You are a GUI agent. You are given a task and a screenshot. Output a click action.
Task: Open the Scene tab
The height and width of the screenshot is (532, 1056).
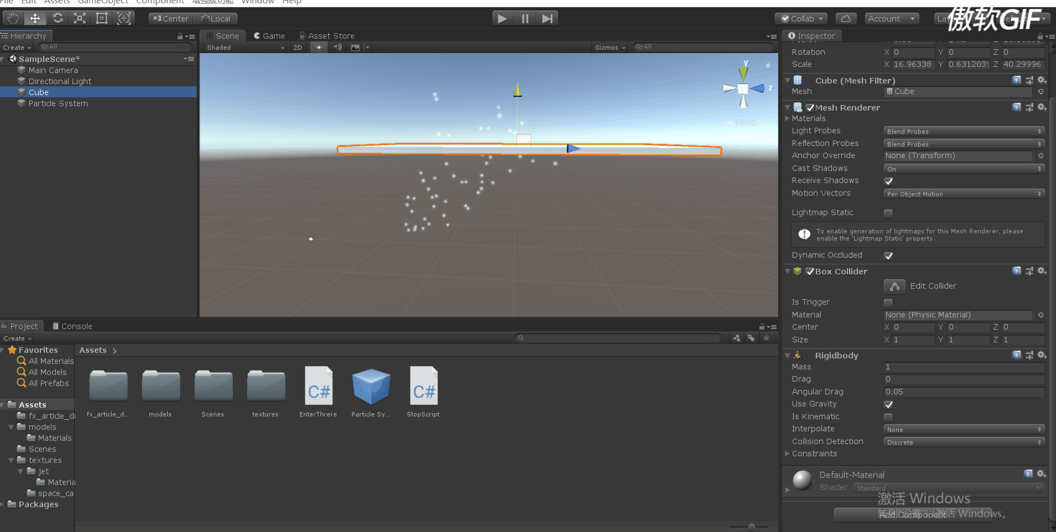(x=222, y=35)
